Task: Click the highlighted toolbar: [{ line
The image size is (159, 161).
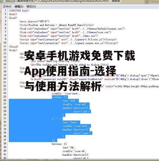Action: [x=60, y=97]
